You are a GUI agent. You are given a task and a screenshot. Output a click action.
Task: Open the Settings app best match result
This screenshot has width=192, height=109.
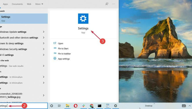(x=24, y=19)
